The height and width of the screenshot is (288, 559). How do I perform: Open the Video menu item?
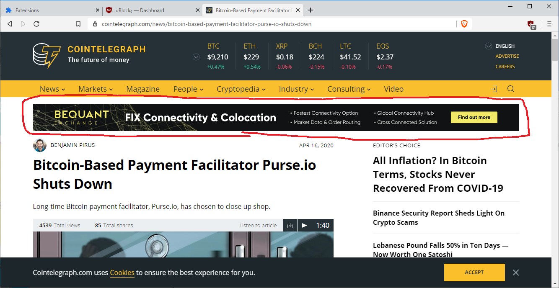tap(393, 89)
